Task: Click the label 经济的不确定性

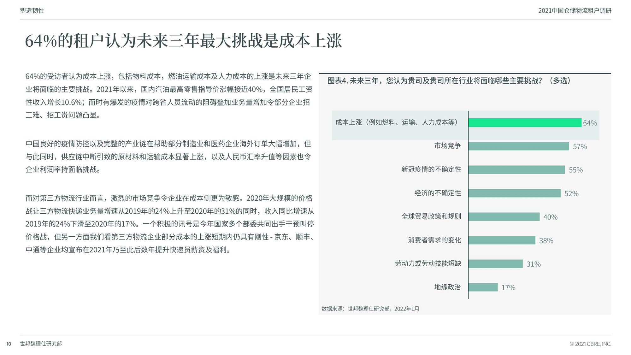Action: tap(438, 193)
